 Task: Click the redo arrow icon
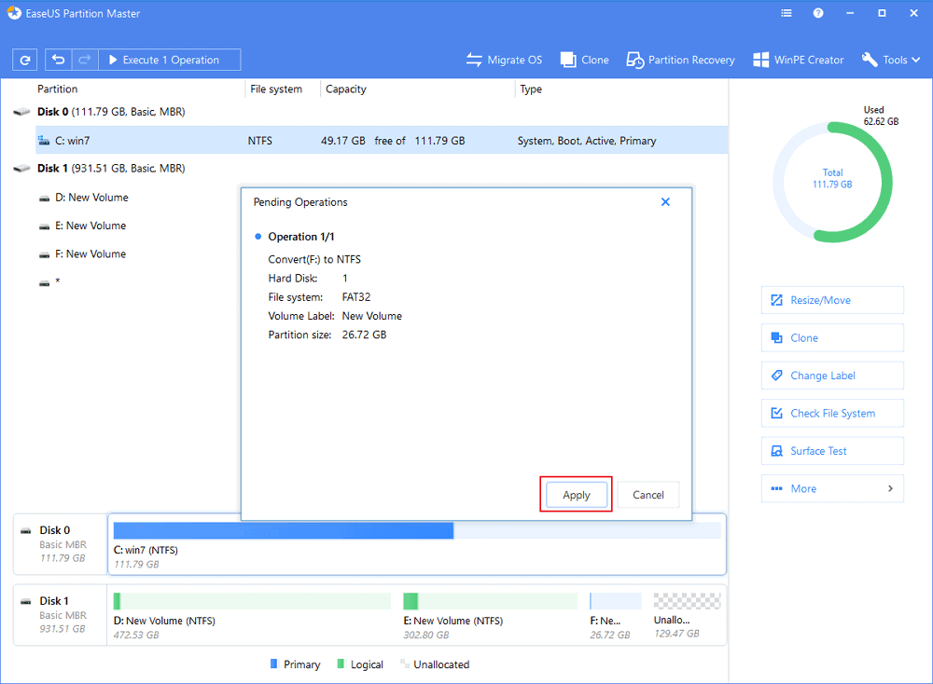(85, 60)
